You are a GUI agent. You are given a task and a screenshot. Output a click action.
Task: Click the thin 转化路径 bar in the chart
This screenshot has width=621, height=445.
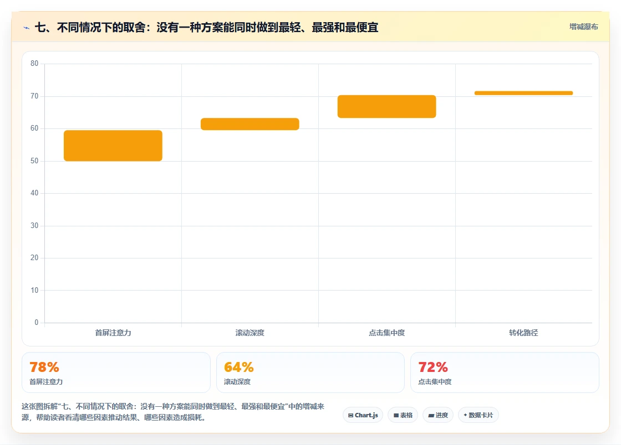(523, 94)
